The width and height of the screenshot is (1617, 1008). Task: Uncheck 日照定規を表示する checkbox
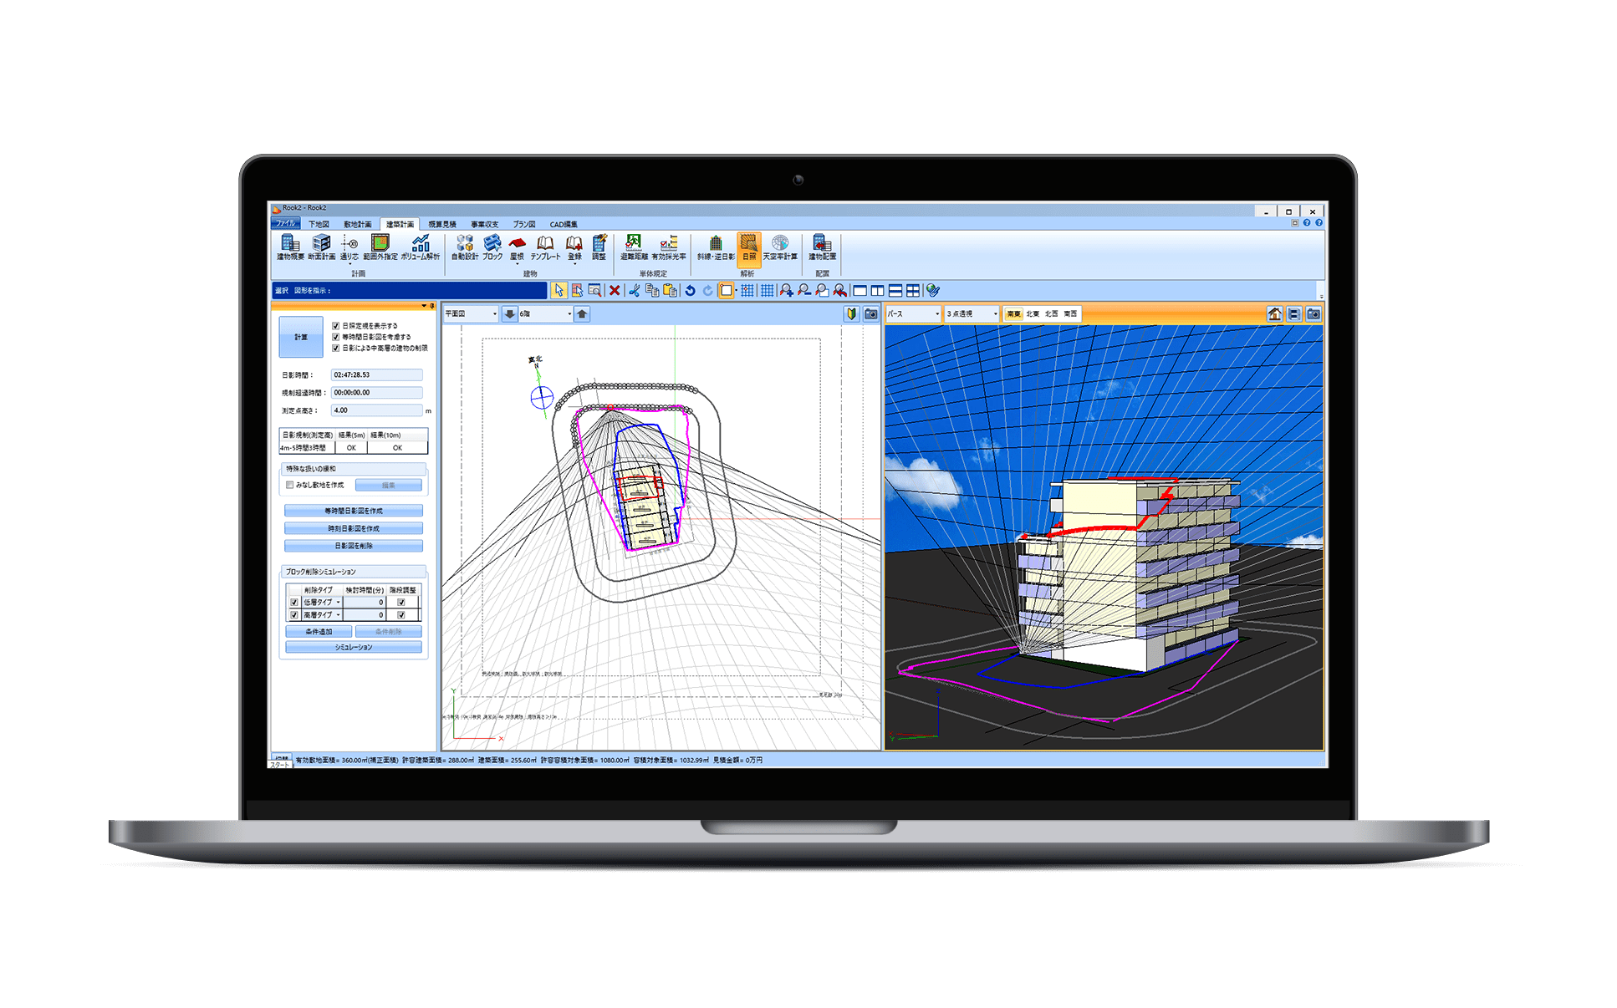pos(336,326)
